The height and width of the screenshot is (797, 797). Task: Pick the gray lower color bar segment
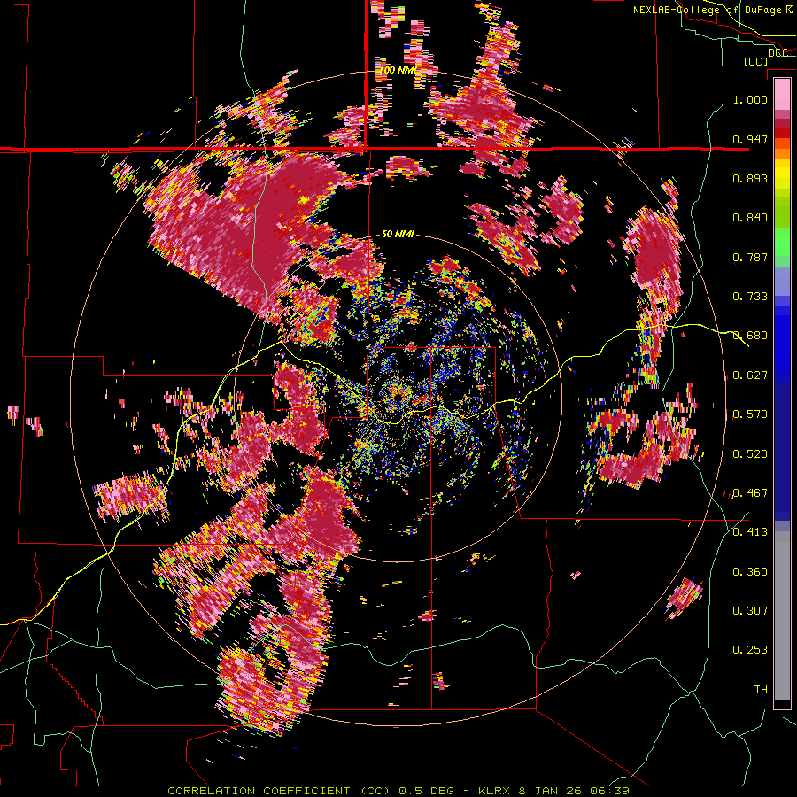click(x=782, y=615)
